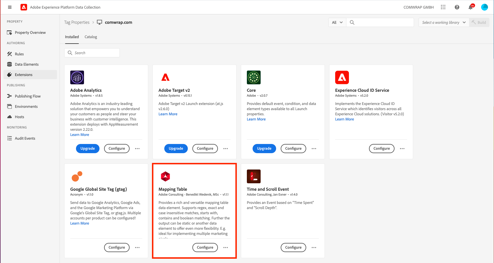Screen dimensions: 494x263
Task: Click the Experience Cloud ID Service icon
Action: tap(342, 77)
